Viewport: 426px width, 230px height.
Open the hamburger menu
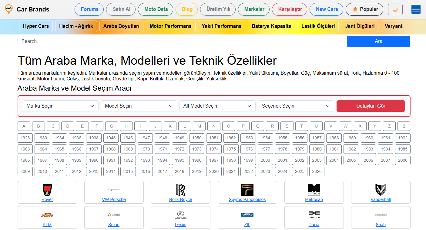click(416, 9)
